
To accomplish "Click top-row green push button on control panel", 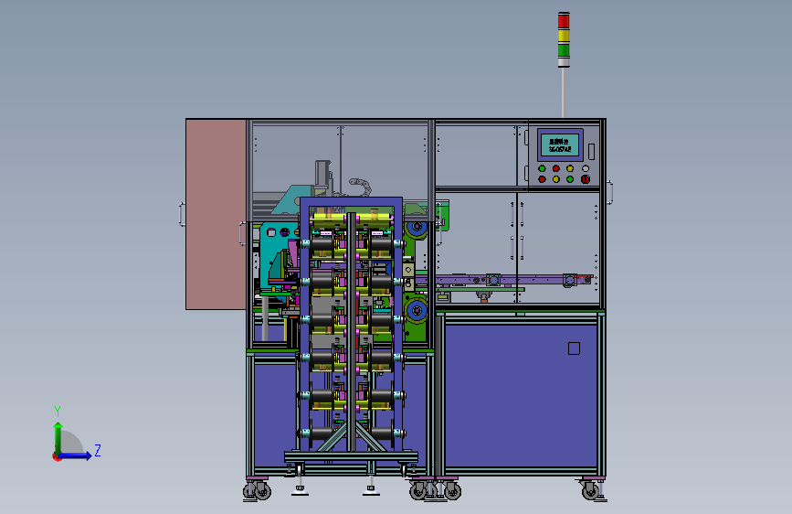I will [x=542, y=168].
